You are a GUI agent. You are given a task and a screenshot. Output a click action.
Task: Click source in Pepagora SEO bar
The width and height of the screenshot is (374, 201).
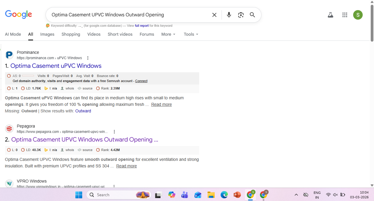pyautogui.click(x=85, y=150)
